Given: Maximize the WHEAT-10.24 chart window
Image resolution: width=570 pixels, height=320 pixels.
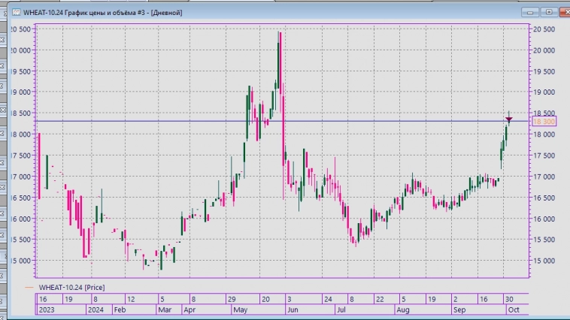Looking at the screenshot, I should (547, 12).
